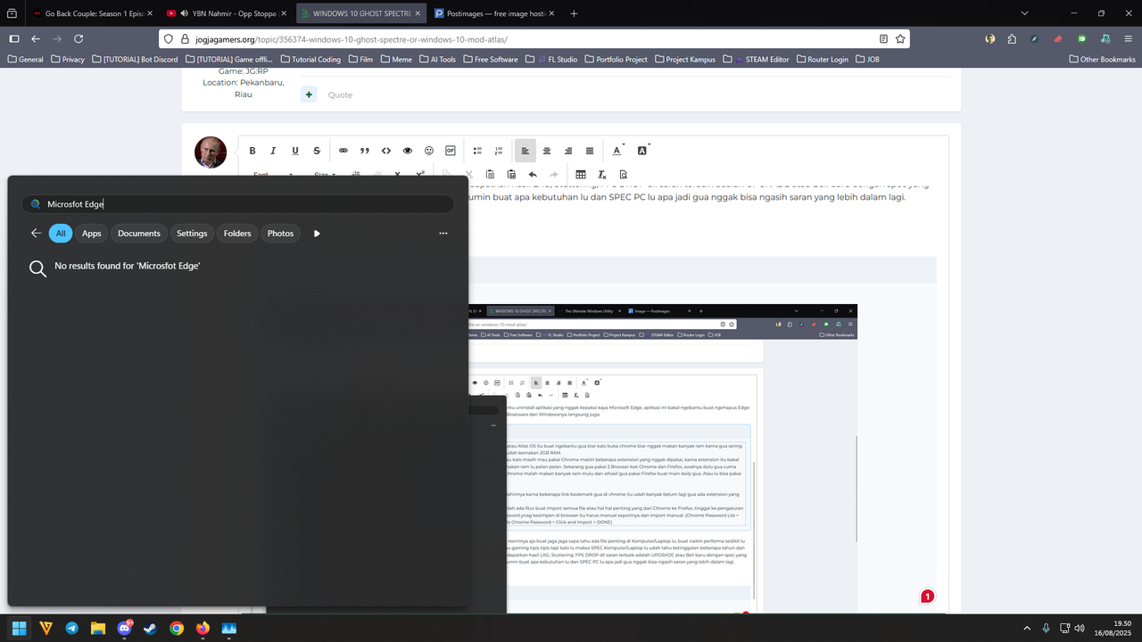Open Steam from the taskbar
Viewport: 1142px width, 642px height.
tap(150, 628)
